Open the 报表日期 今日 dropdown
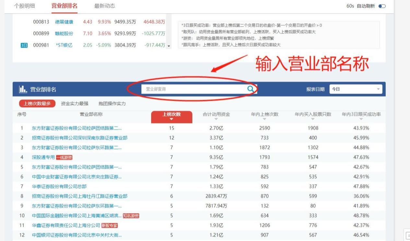This screenshot has width=410, height=241. click(x=356, y=89)
